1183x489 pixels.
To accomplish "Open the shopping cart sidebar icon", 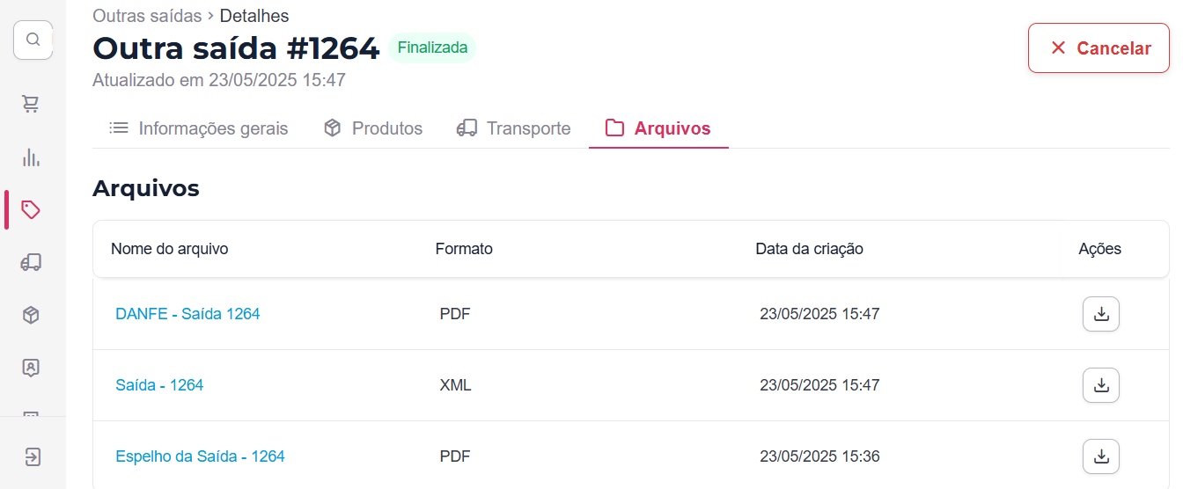I will pos(31,104).
